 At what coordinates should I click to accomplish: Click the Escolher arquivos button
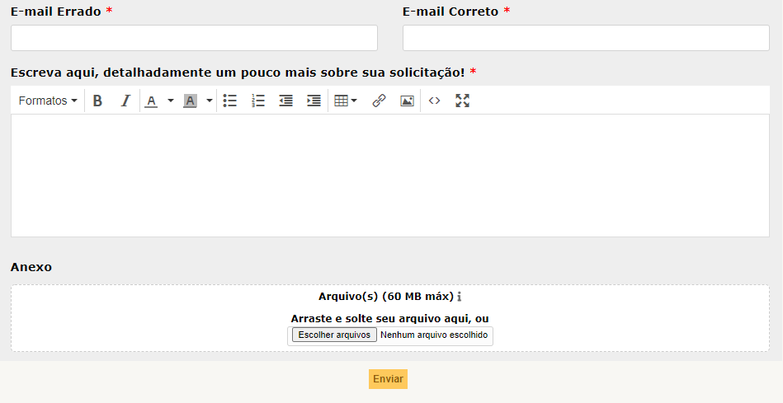tap(334, 335)
